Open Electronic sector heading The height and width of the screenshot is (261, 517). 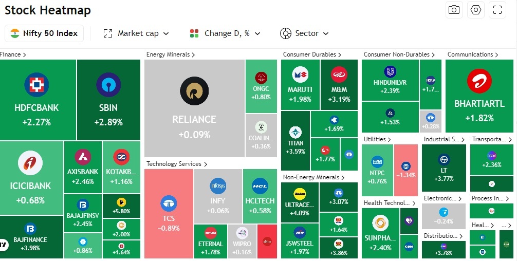coord(443,198)
